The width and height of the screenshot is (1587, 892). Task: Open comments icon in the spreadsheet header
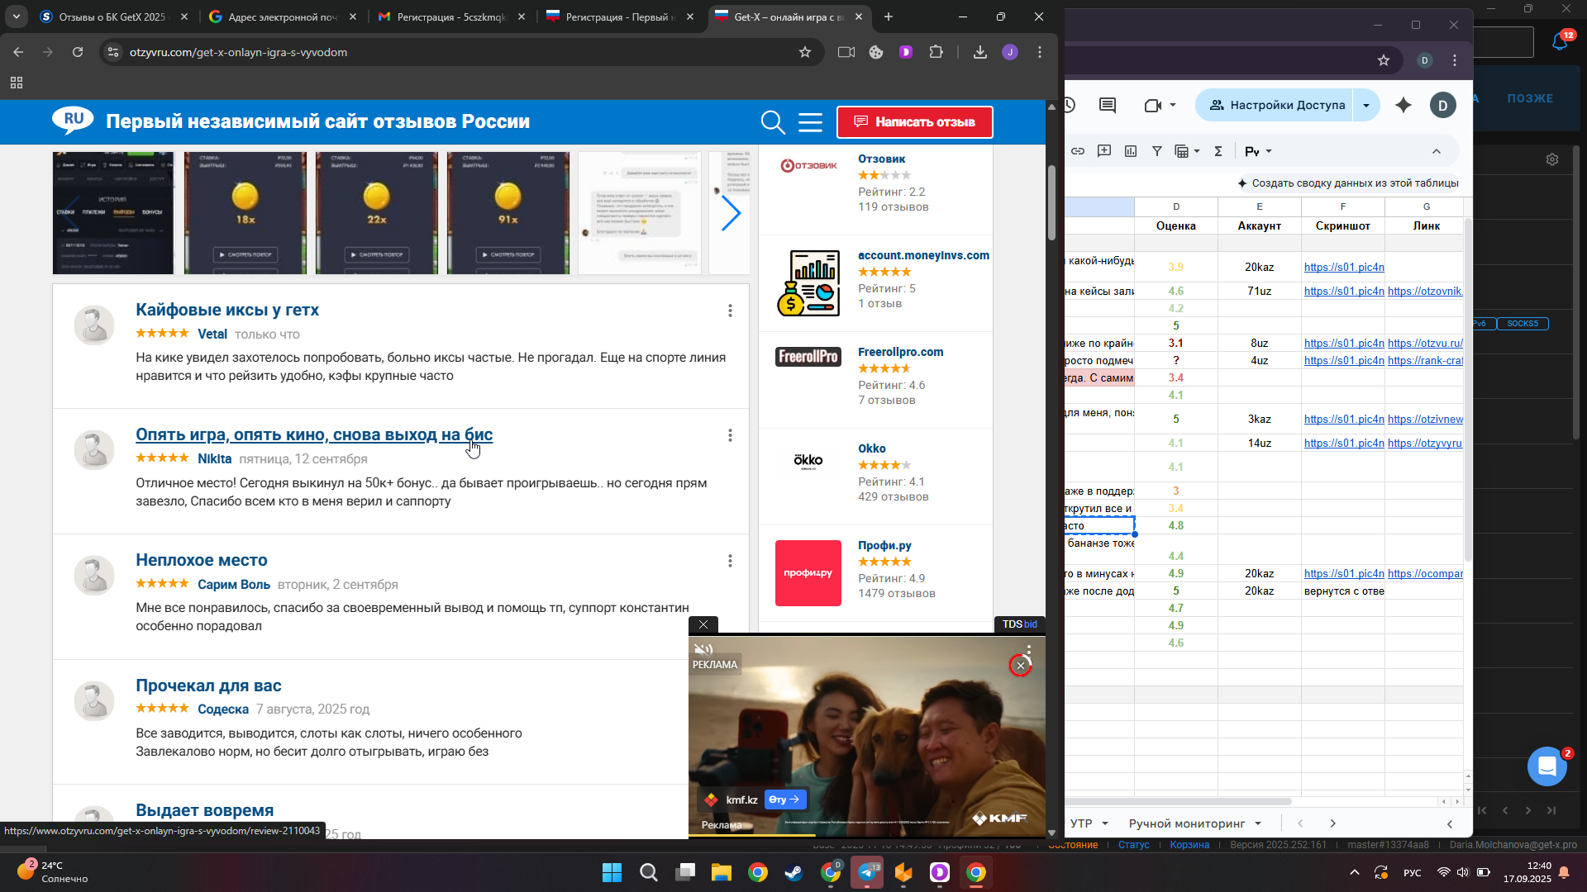[1108, 105]
